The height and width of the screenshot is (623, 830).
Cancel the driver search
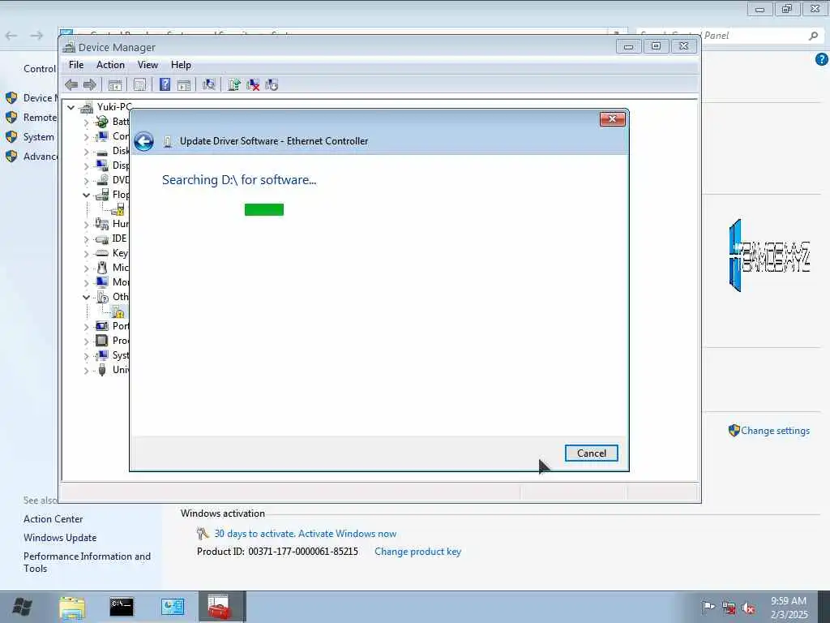[591, 453]
